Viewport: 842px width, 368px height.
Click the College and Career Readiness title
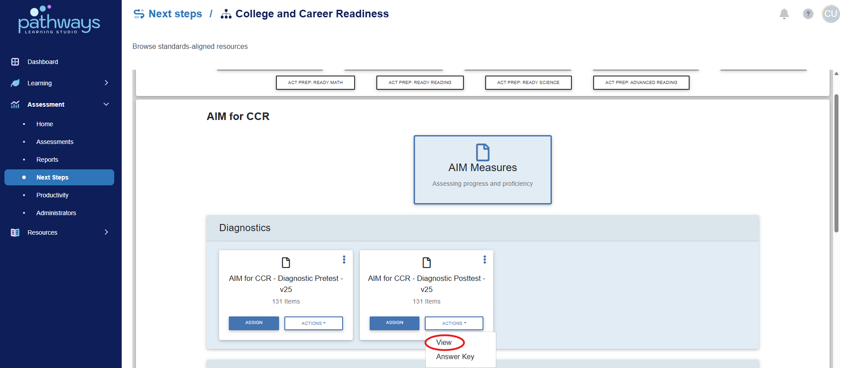(x=312, y=14)
